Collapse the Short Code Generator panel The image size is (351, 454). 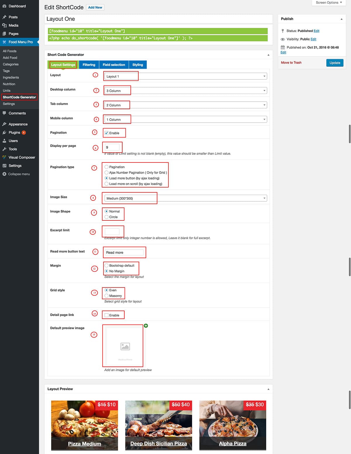coord(268,55)
